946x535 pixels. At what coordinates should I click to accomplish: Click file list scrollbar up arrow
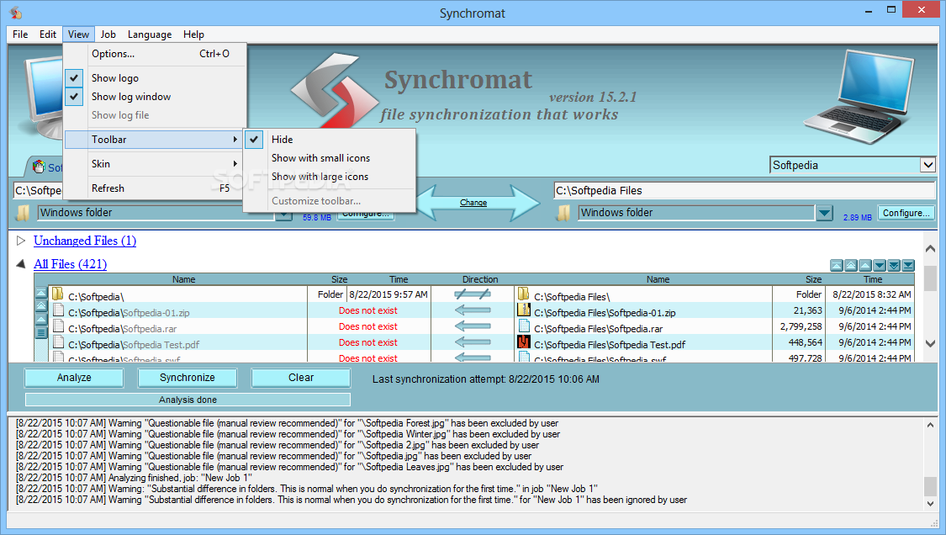[x=930, y=248]
